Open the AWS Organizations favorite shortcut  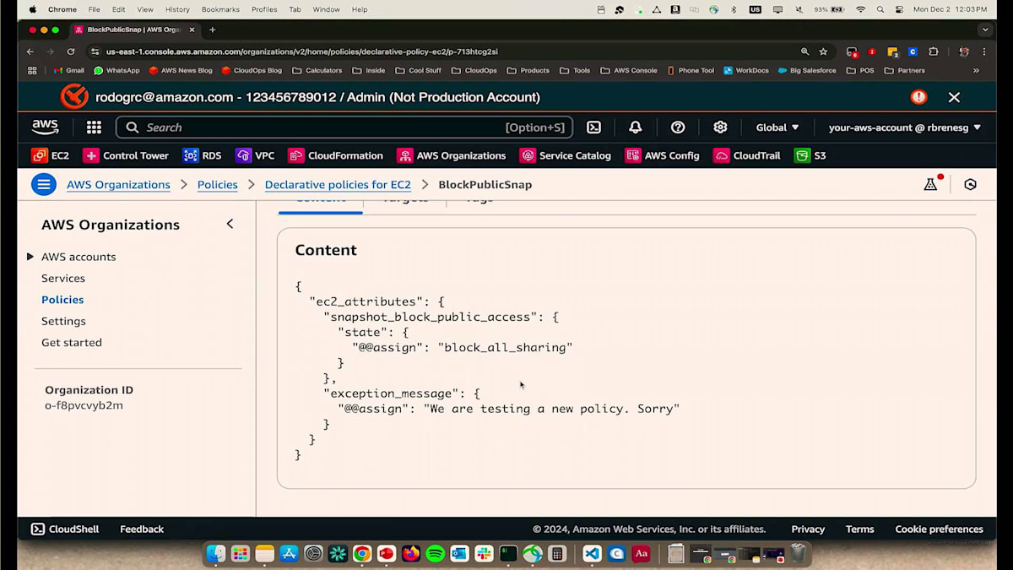pyautogui.click(x=452, y=155)
